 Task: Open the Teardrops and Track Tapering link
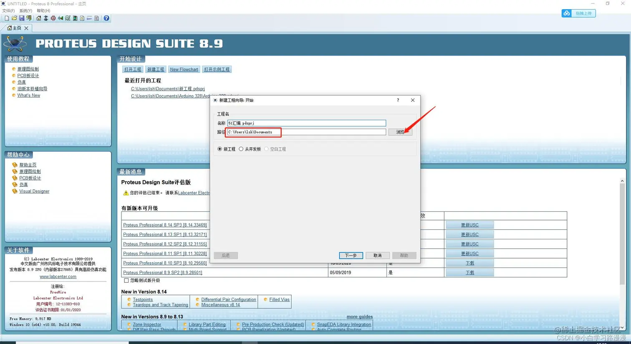(160, 305)
